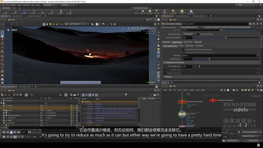Image resolution: width=263 pixels, height=148 pixels.
Task: Open the network editor Layout menu
Action: (191, 90)
